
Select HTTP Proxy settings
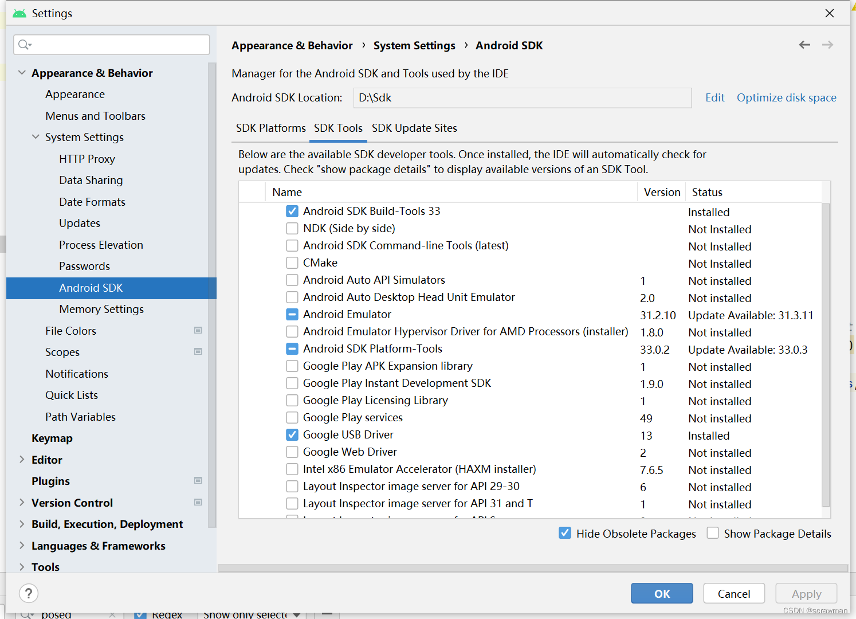click(87, 159)
